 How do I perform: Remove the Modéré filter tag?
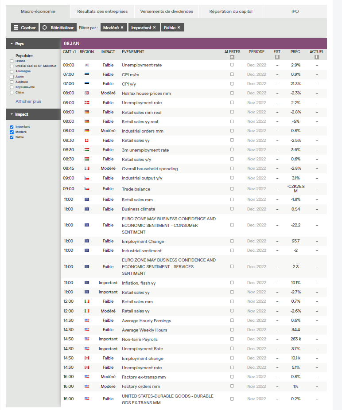122,27
